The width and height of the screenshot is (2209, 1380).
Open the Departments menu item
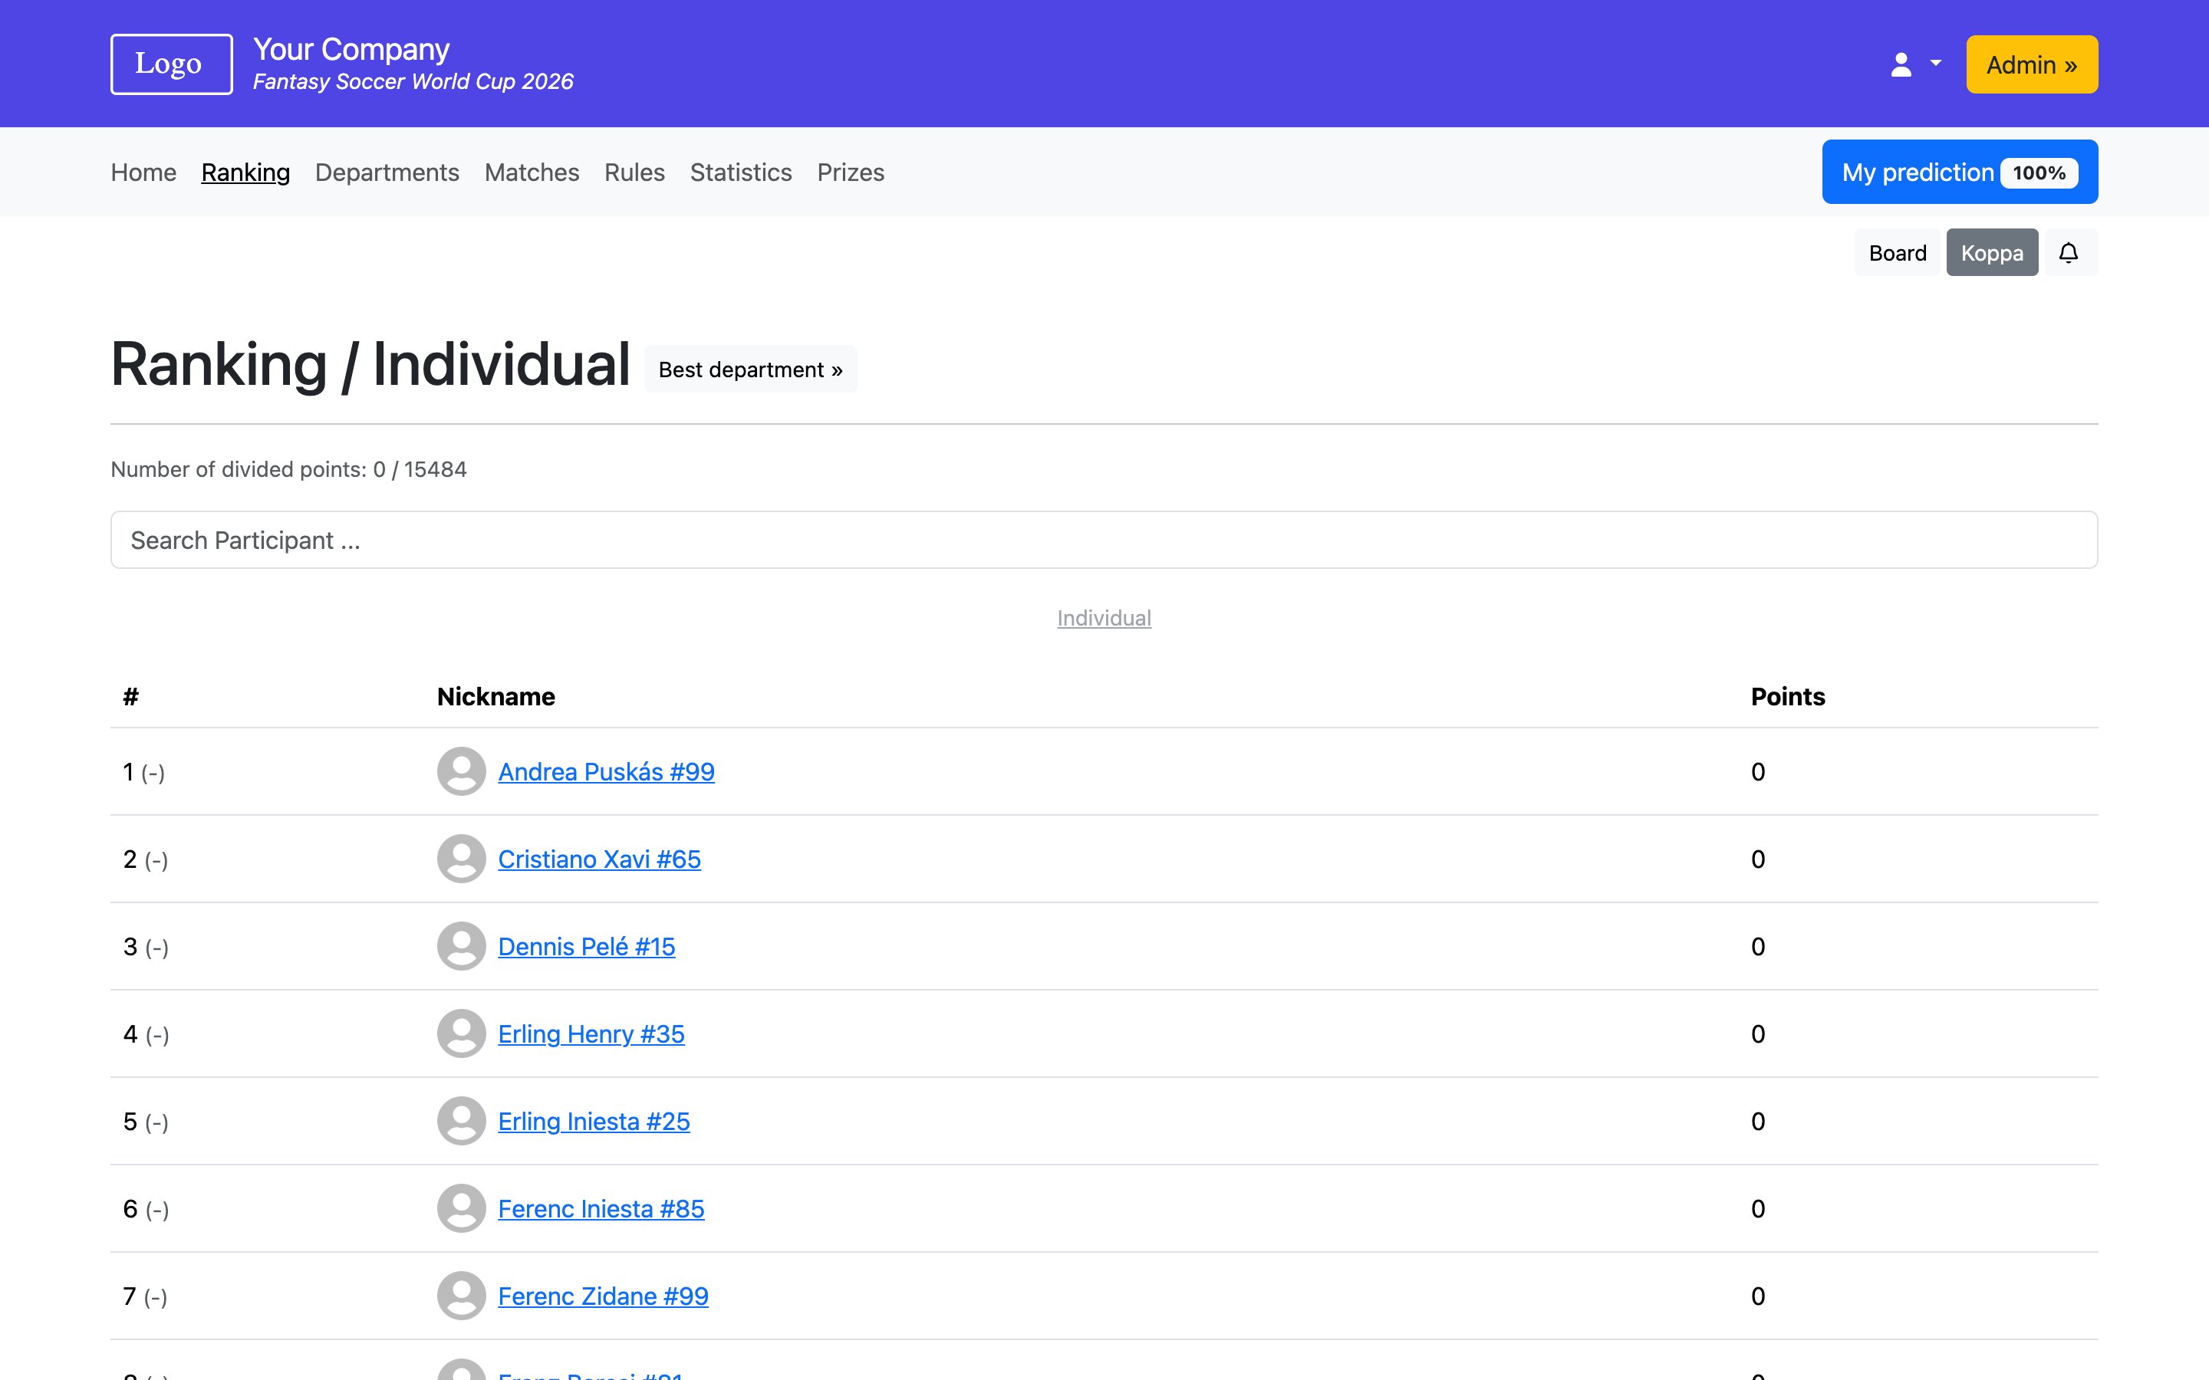point(387,172)
